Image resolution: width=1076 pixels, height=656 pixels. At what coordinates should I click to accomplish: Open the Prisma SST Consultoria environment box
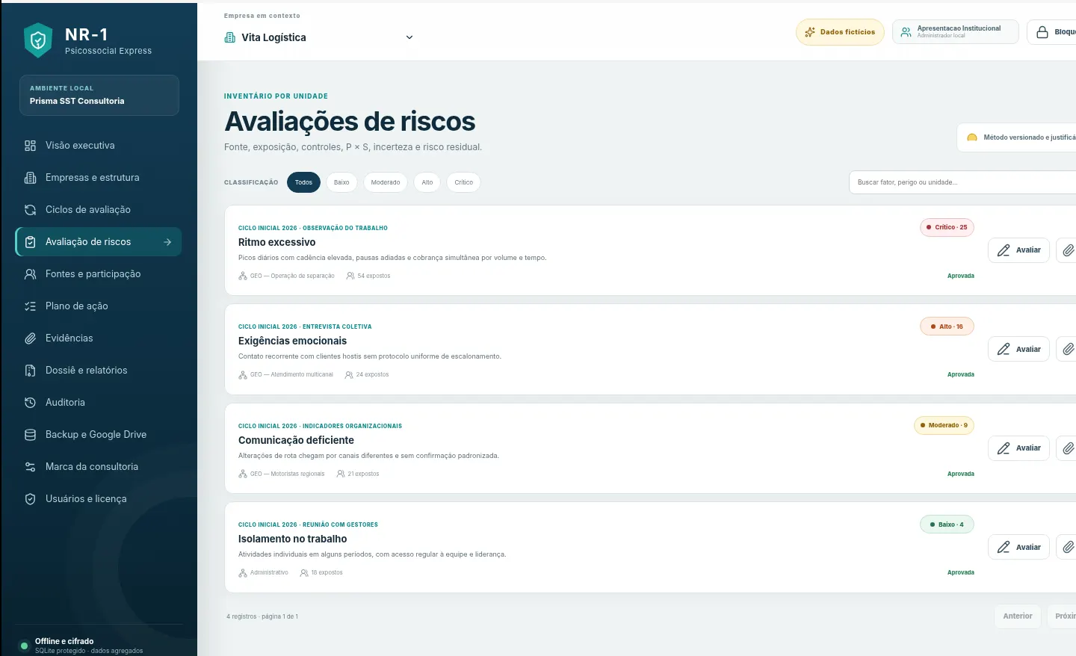[x=99, y=95]
